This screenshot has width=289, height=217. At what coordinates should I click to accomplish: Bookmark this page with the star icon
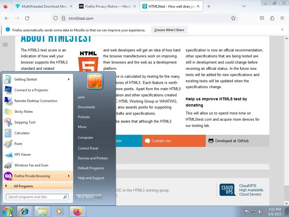coord(233,18)
